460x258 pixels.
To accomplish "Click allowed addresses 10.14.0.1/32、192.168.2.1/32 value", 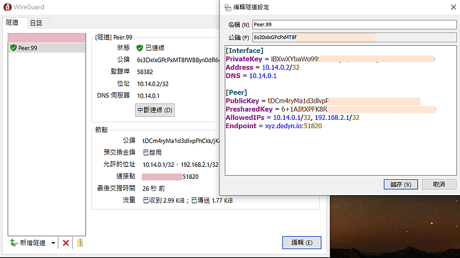I will pyautogui.click(x=180, y=165).
